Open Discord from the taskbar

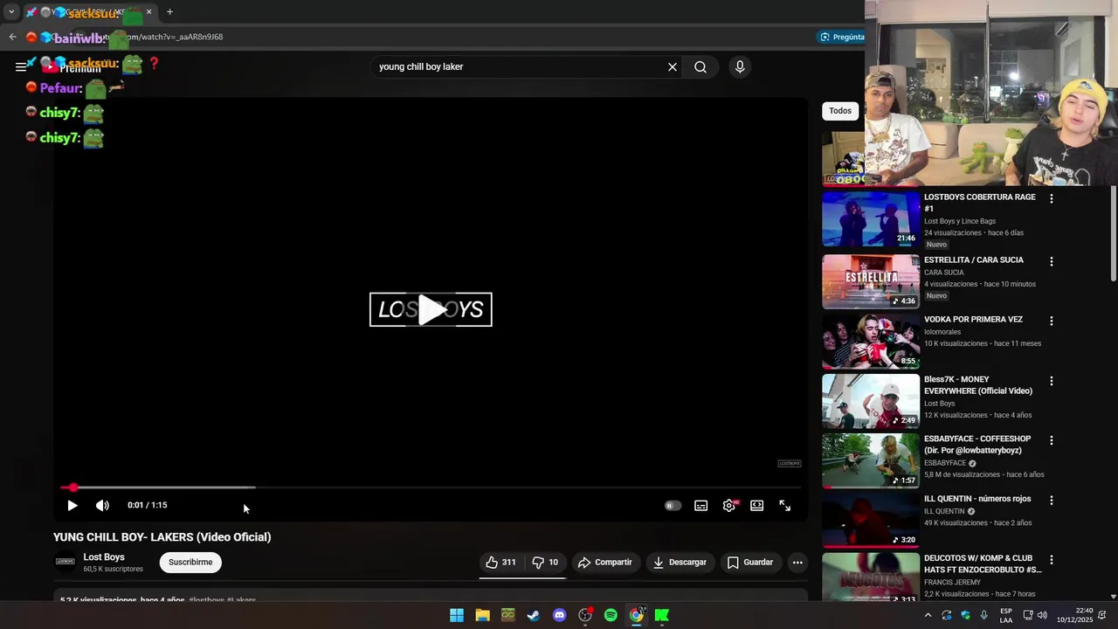pyautogui.click(x=560, y=615)
